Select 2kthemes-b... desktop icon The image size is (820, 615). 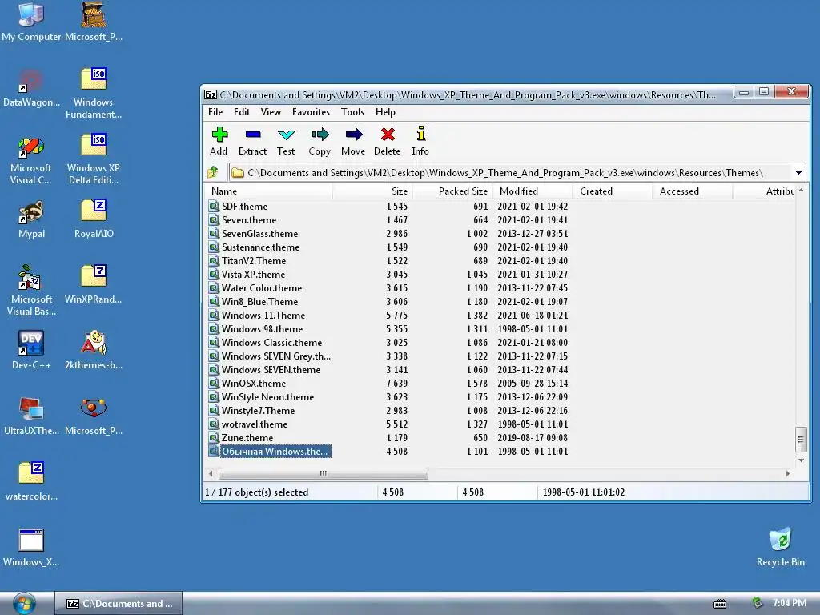pyautogui.click(x=94, y=349)
